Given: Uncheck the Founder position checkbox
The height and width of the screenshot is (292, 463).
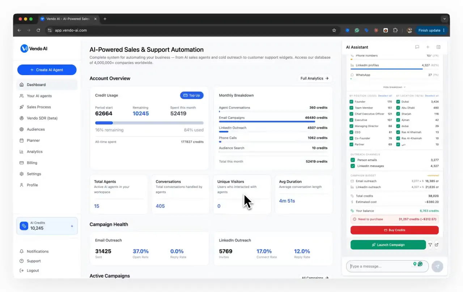Looking at the screenshot, I should (351, 102).
